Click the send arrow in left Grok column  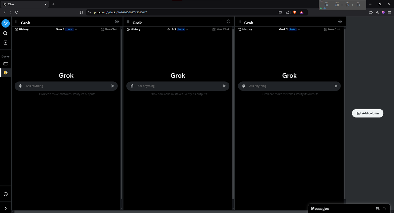coord(113,86)
